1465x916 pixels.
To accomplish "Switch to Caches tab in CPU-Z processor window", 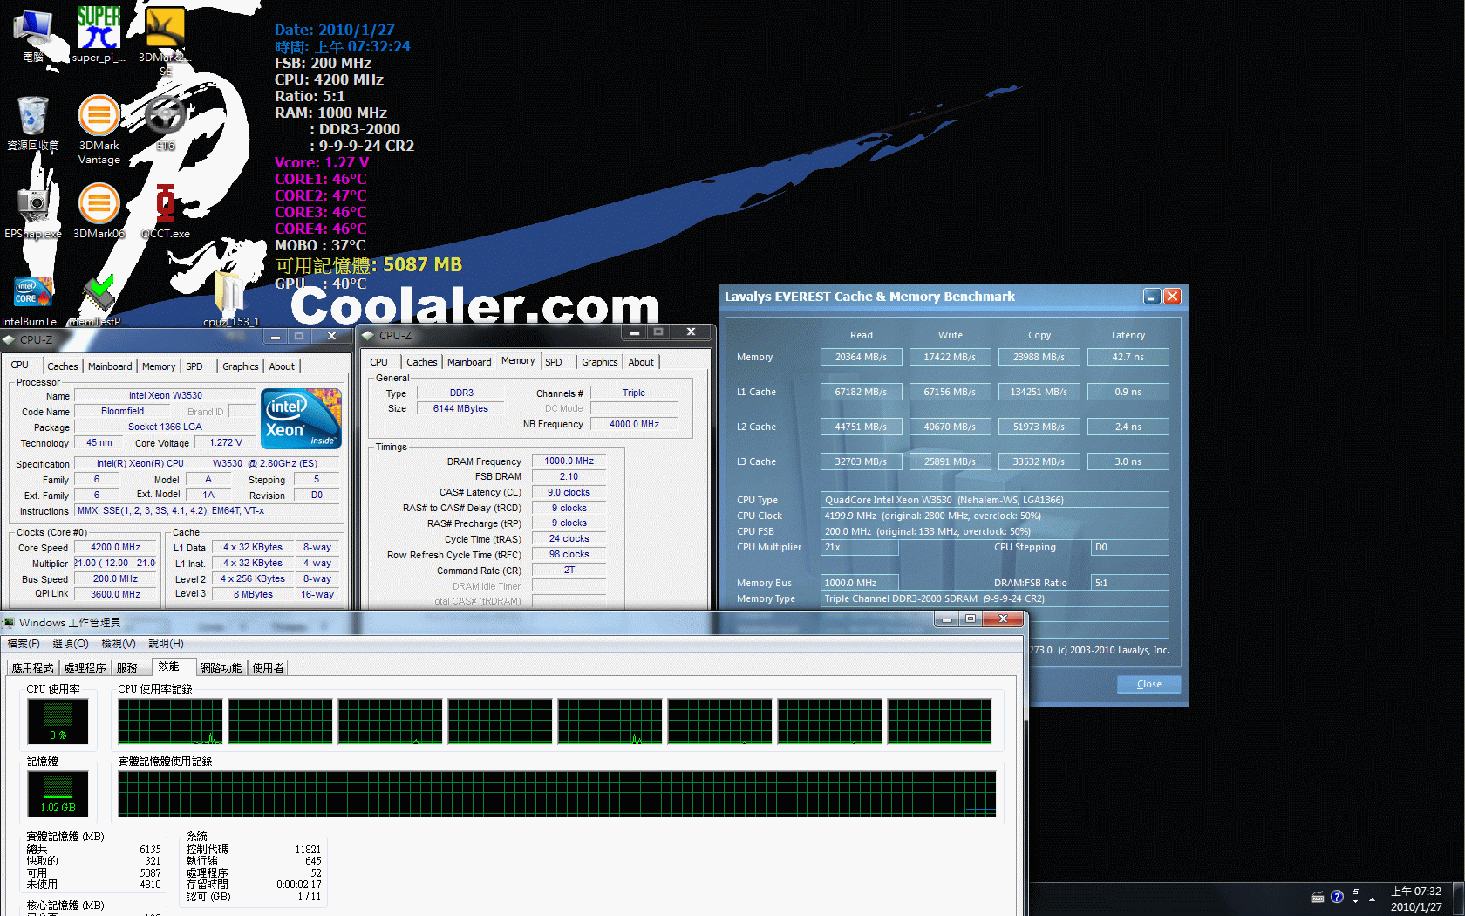I will (x=63, y=366).
